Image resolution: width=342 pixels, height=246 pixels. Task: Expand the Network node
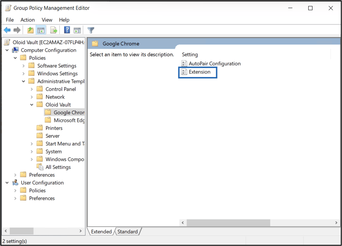pos(32,97)
